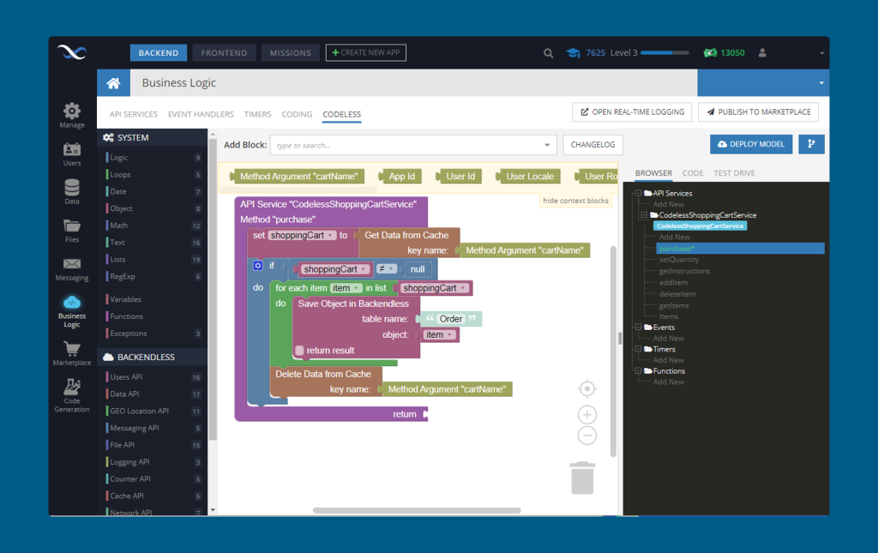Collapse the API Services tree node

[638, 193]
